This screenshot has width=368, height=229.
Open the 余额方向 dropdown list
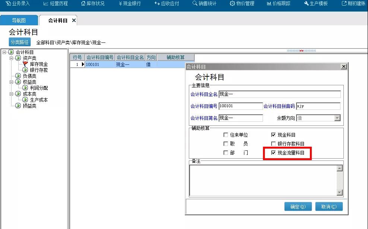click(x=337, y=118)
